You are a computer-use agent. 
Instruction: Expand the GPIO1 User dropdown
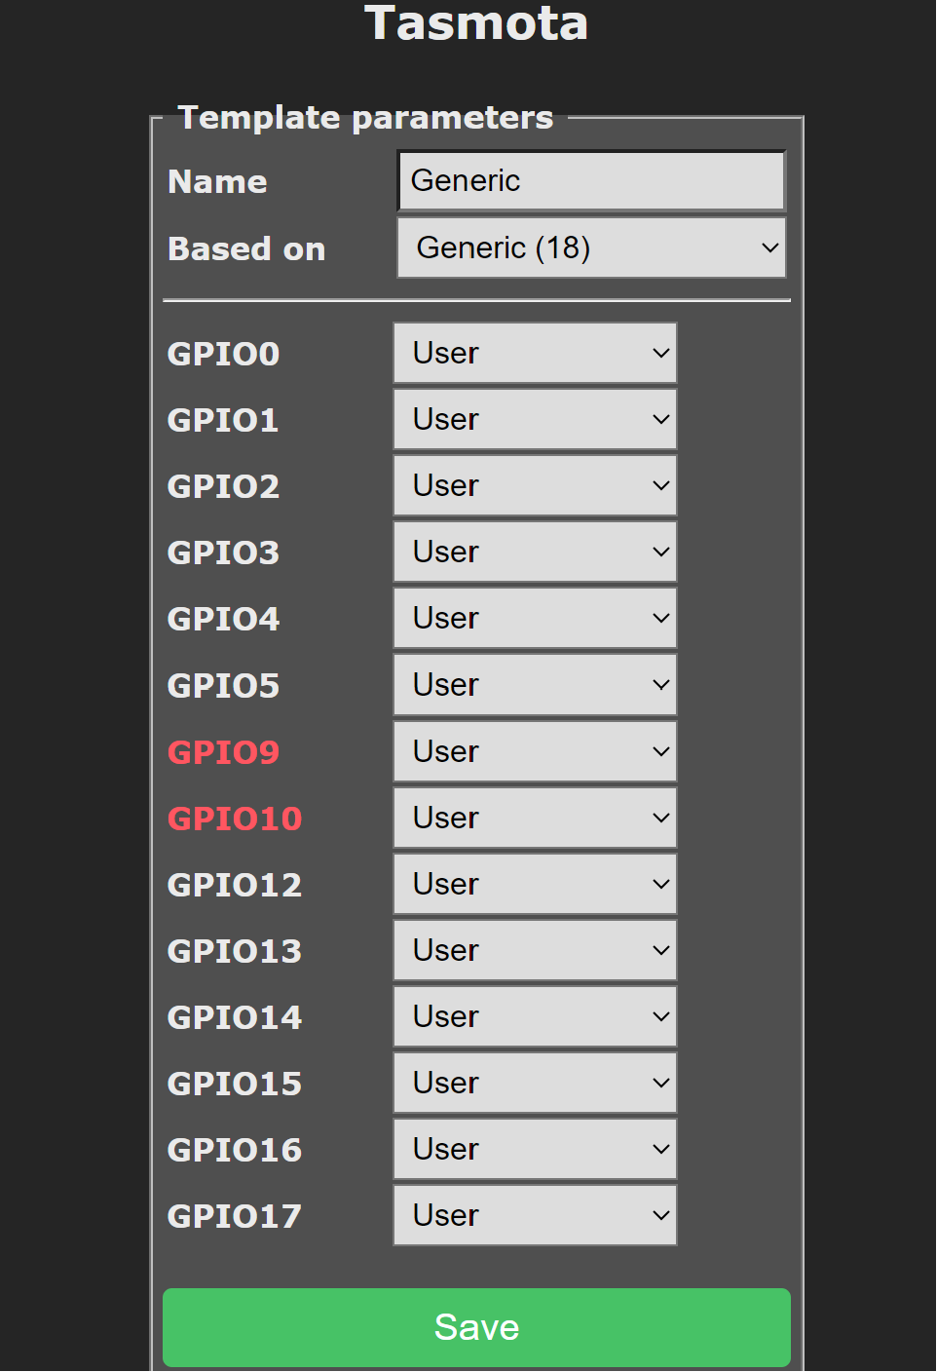tap(535, 419)
